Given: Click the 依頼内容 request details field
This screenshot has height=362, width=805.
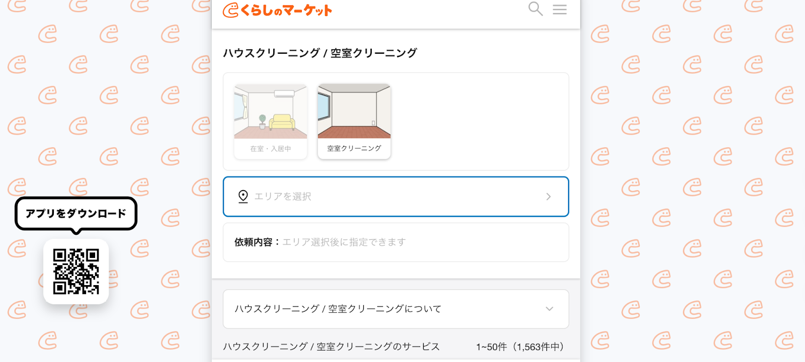Looking at the screenshot, I should point(396,242).
